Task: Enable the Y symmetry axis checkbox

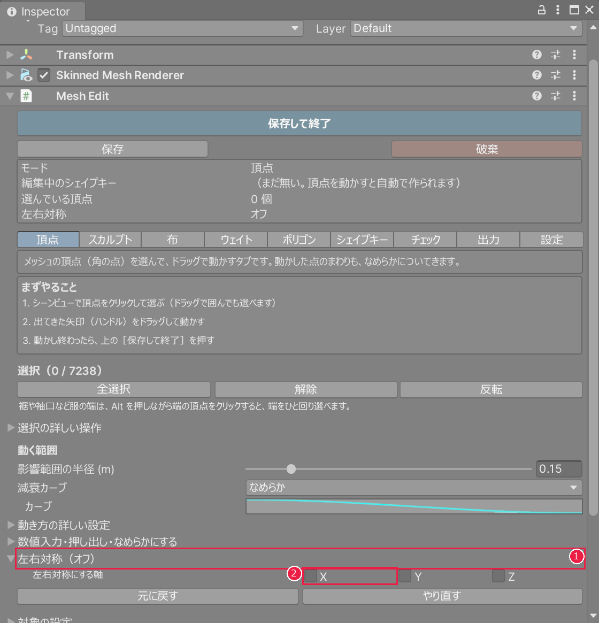Action: [405, 576]
